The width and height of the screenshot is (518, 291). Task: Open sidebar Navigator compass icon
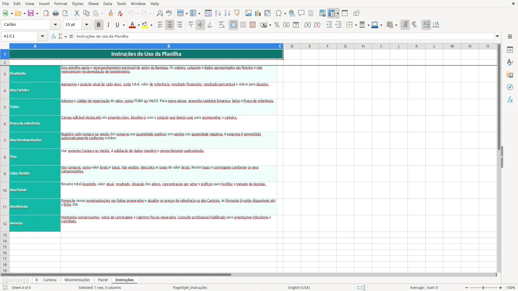[x=510, y=87]
